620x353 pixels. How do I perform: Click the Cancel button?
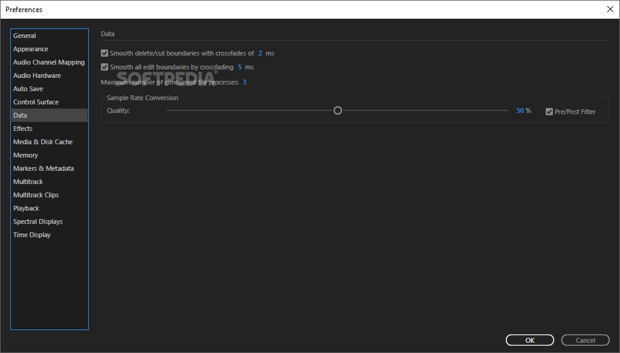(x=585, y=340)
